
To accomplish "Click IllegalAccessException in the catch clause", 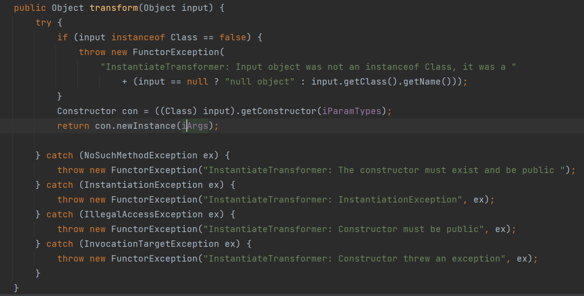I will pos(143,214).
